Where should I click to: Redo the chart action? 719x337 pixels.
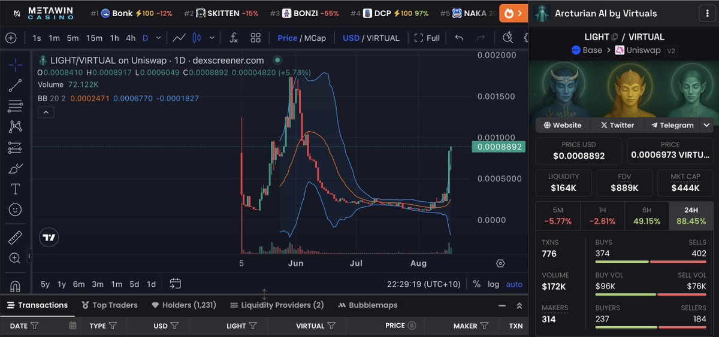(x=481, y=38)
